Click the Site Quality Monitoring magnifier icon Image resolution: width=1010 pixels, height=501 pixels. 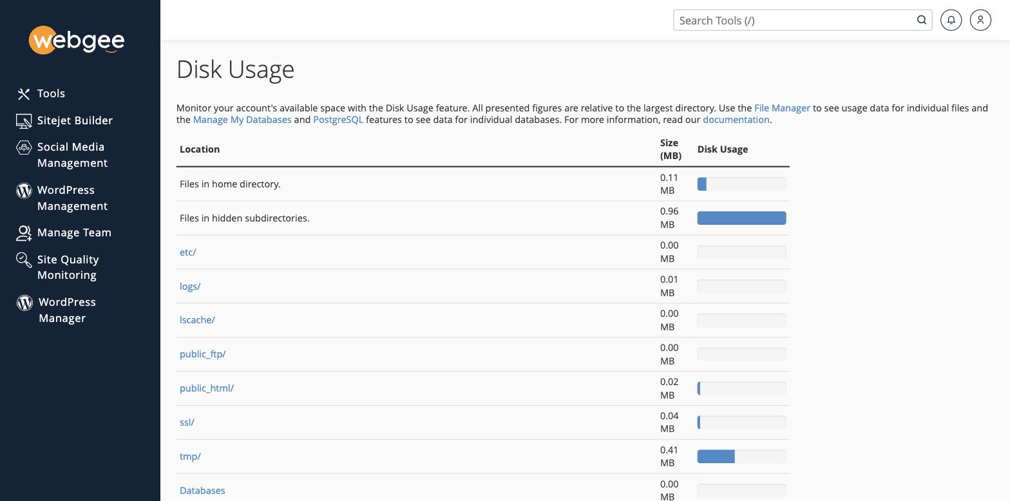coord(24,260)
